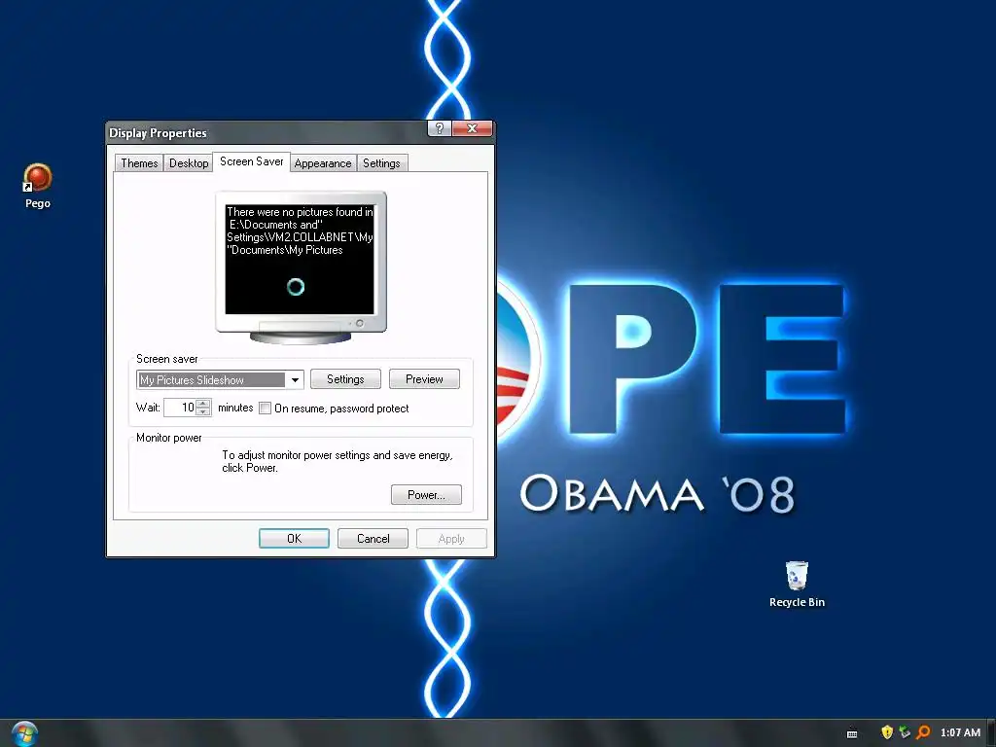The width and height of the screenshot is (996, 747).
Task: Close the Display Properties dialog
Action: point(472,128)
